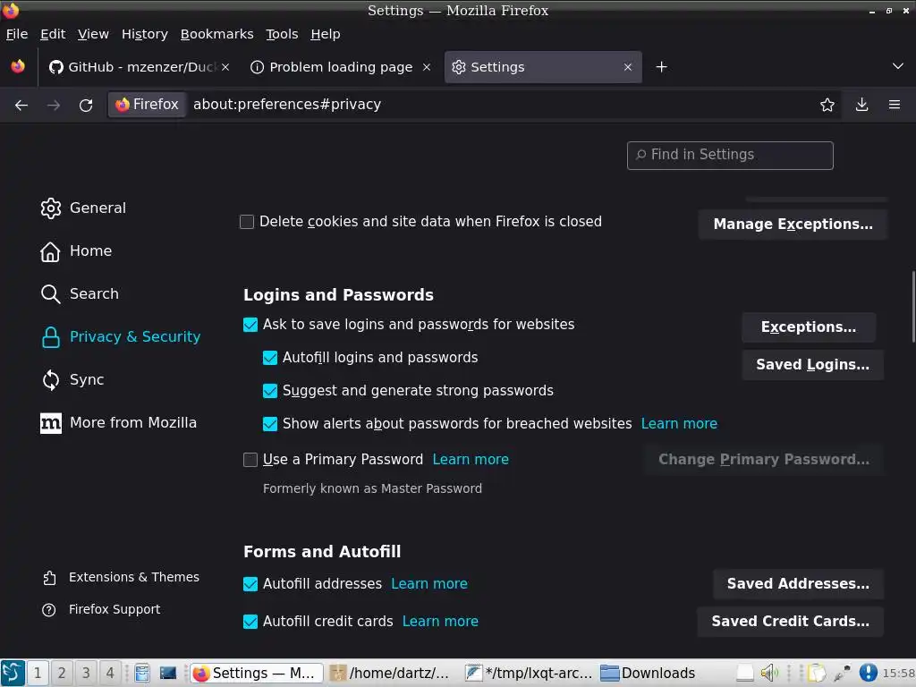Select the More from Mozilla icon
This screenshot has height=687, width=916.
click(51, 423)
